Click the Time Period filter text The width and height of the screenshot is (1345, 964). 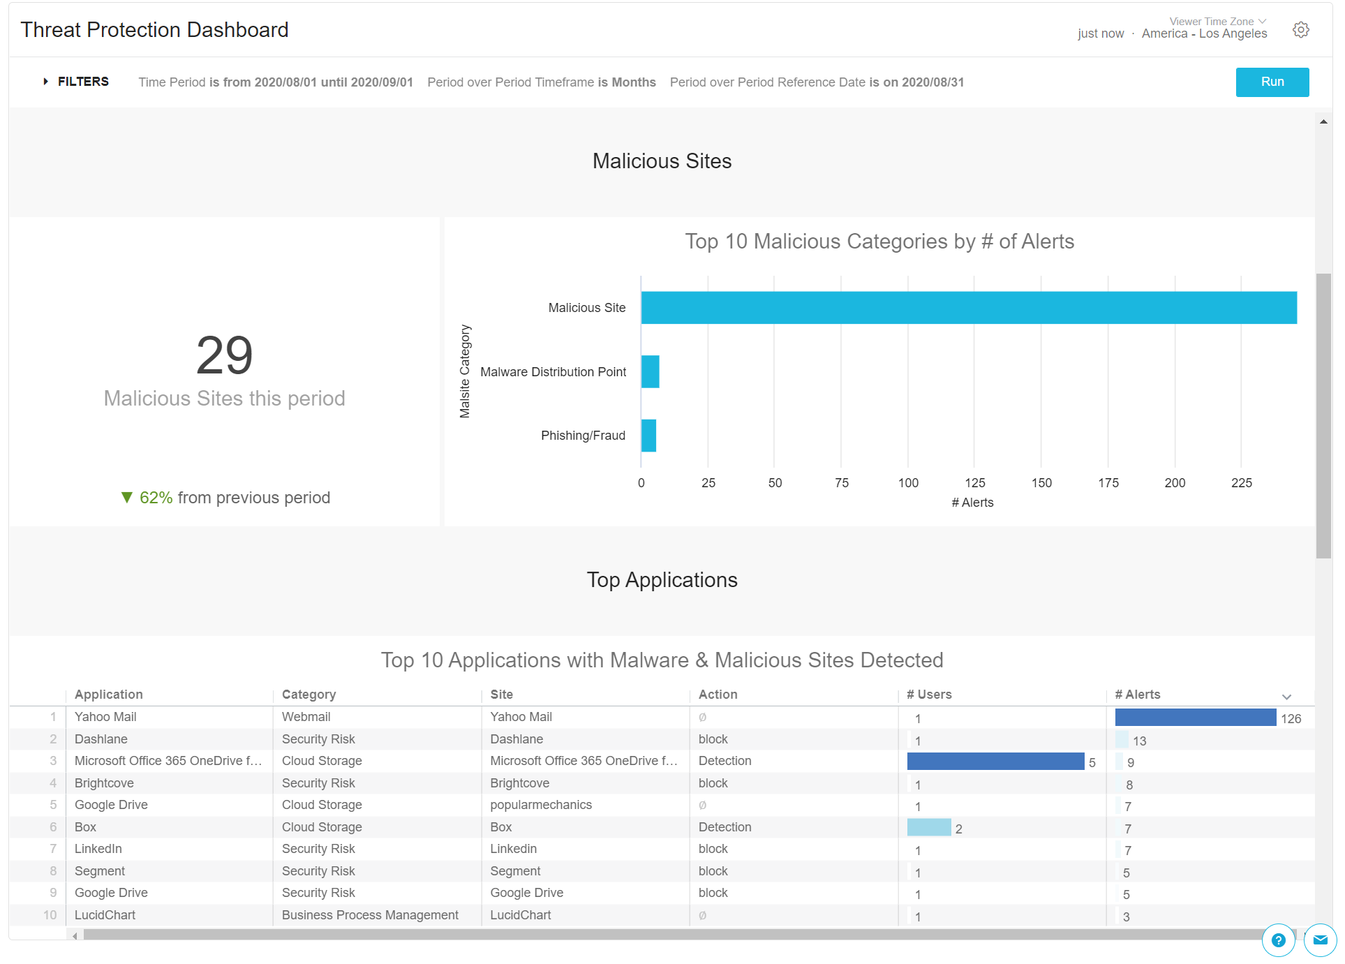275,82
